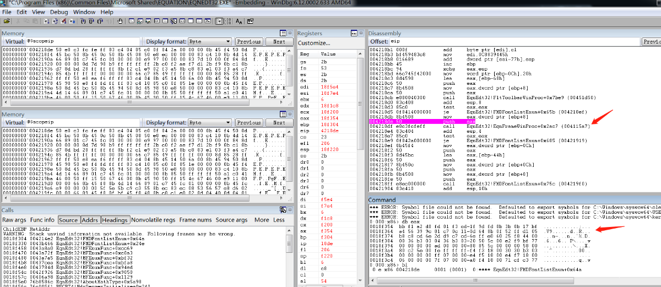Click Previous in the lower Memory panel

point(249,123)
